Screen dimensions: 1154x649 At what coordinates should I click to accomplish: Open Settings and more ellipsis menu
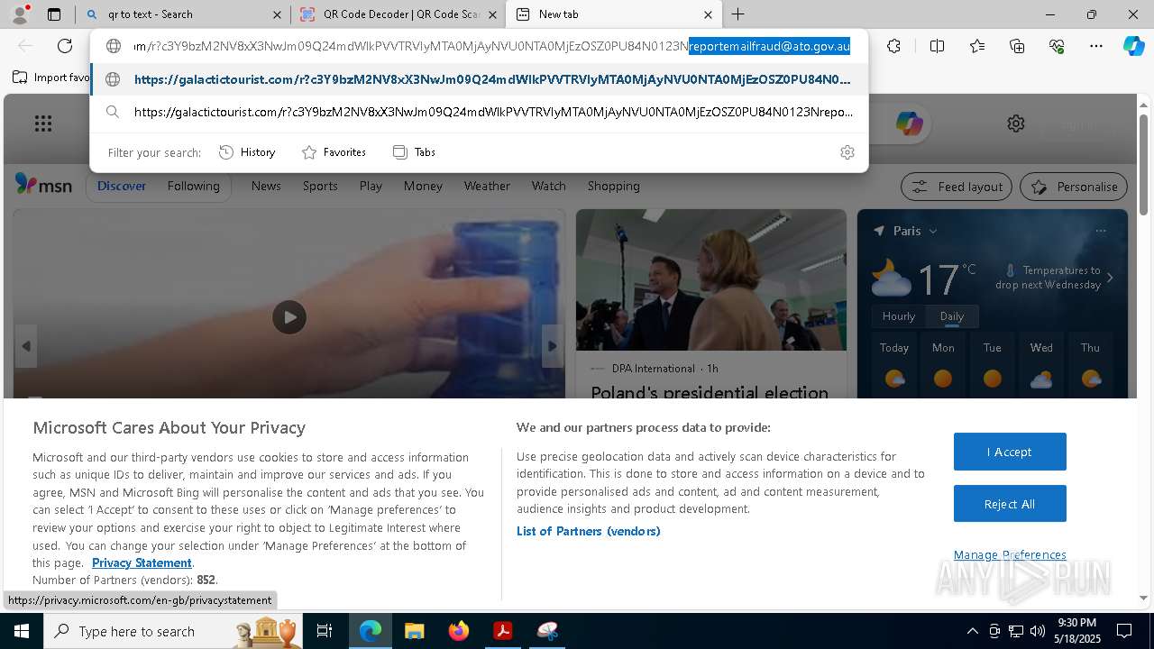tap(1096, 46)
